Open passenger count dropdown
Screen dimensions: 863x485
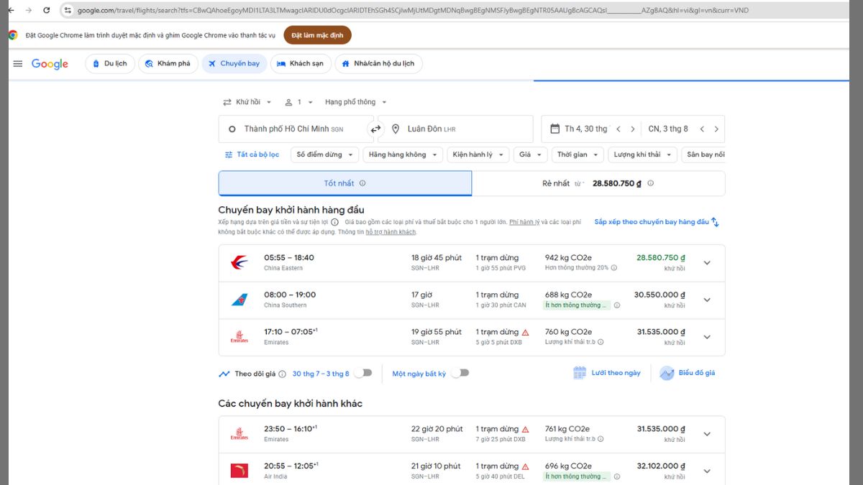pos(299,102)
